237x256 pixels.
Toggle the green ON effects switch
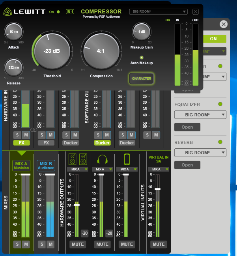click(x=215, y=39)
